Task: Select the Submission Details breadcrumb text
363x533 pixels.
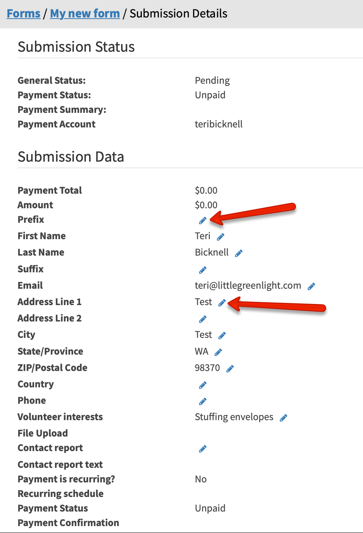Action: 179,13
